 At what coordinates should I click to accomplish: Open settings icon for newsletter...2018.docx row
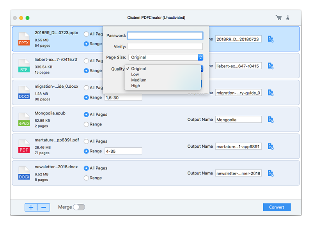pos(271,173)
